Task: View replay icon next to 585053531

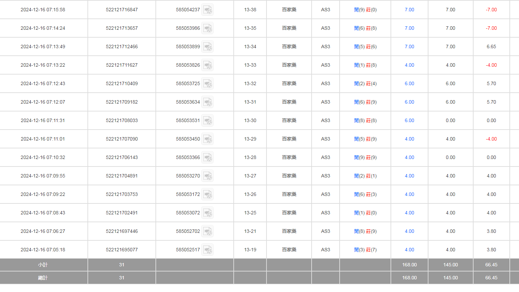Action: tap(207, 121)
